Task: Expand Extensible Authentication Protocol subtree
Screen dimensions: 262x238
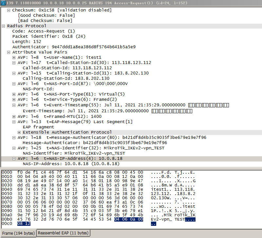Action: [x=19, y=133]
